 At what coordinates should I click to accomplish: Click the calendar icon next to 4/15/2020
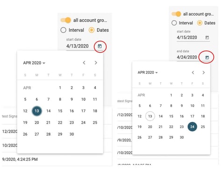click(x=207, y=37)
